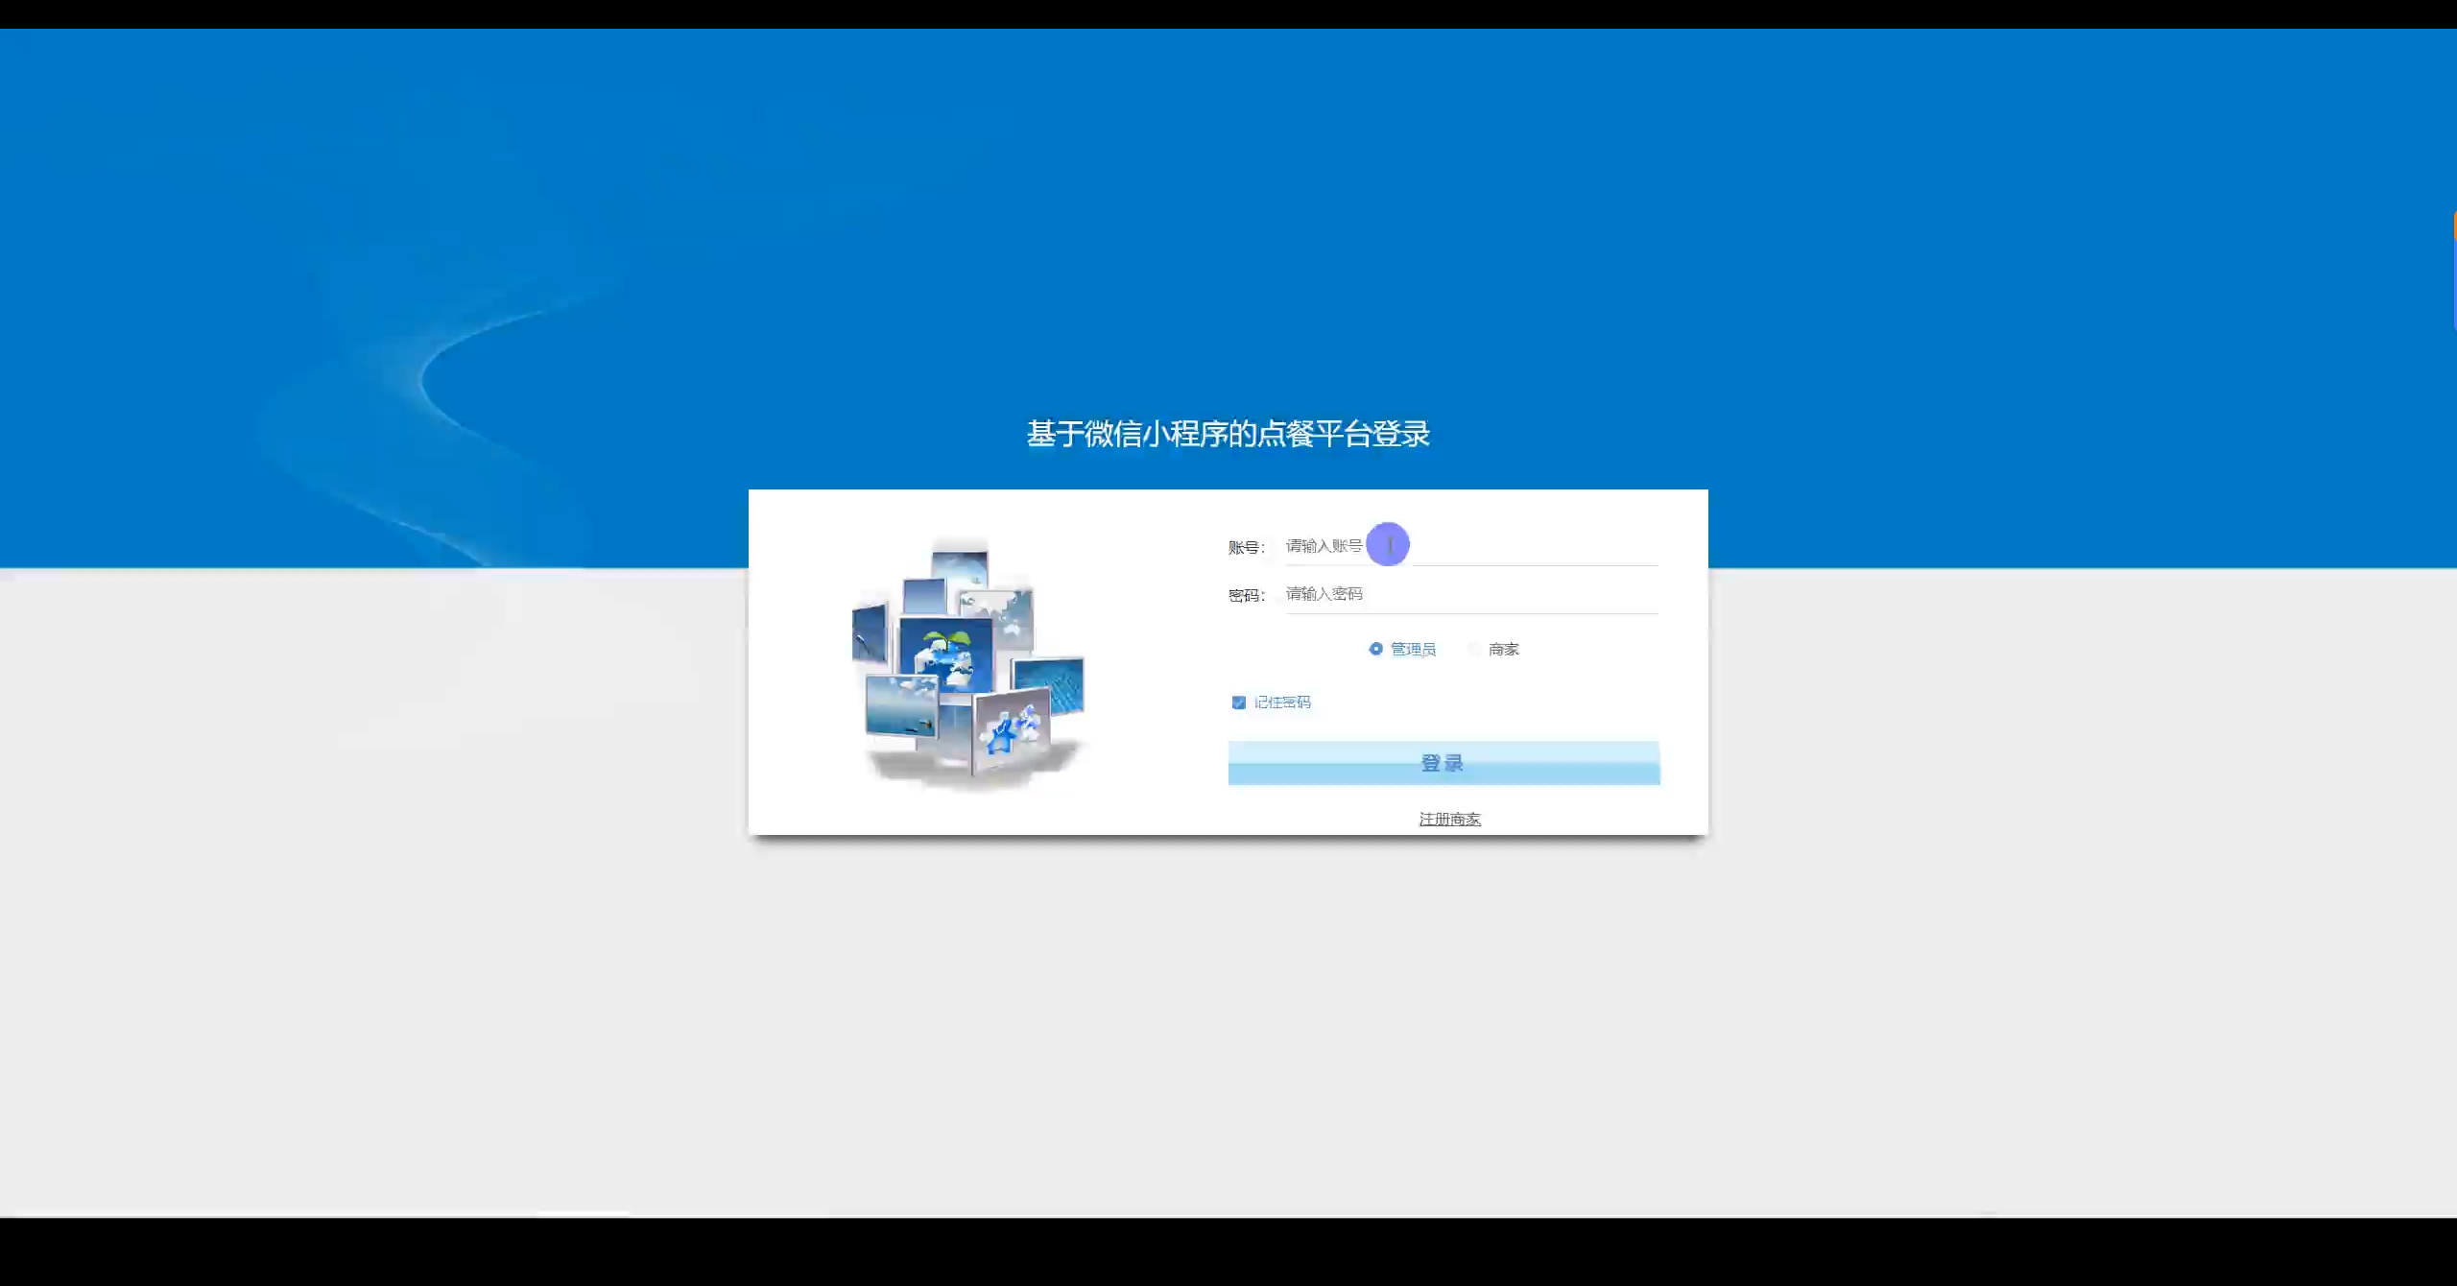The height and width of the screenshot is (1286, 2457).
Task: Click the 密码 field label text
Action: tap(1246, 595)
